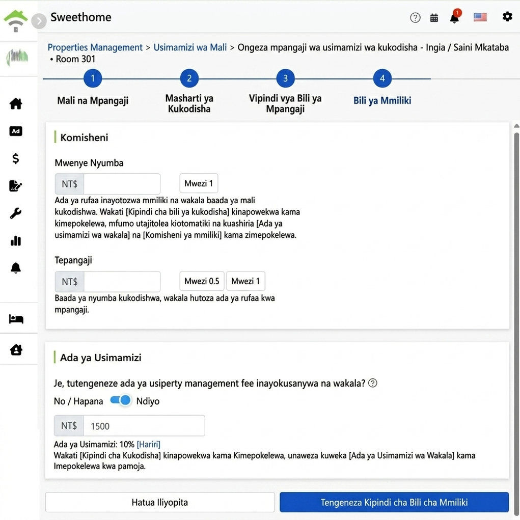
Task: Open settings gear icon
Action: [x=507, y=16]
